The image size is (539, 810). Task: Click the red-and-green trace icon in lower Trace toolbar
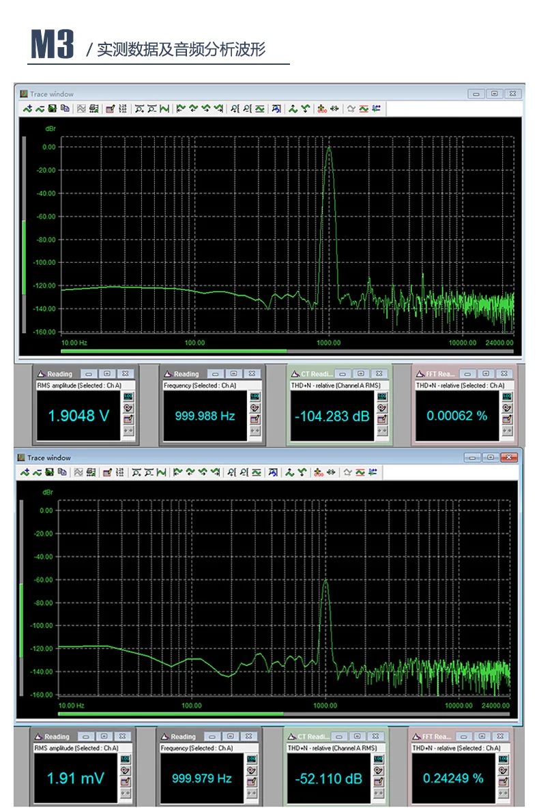click(x=360, y=472)
